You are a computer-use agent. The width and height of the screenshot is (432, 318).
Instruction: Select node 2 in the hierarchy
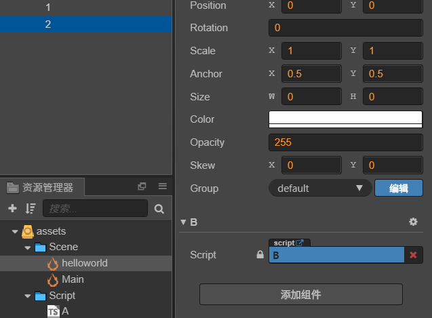(85, 24)
